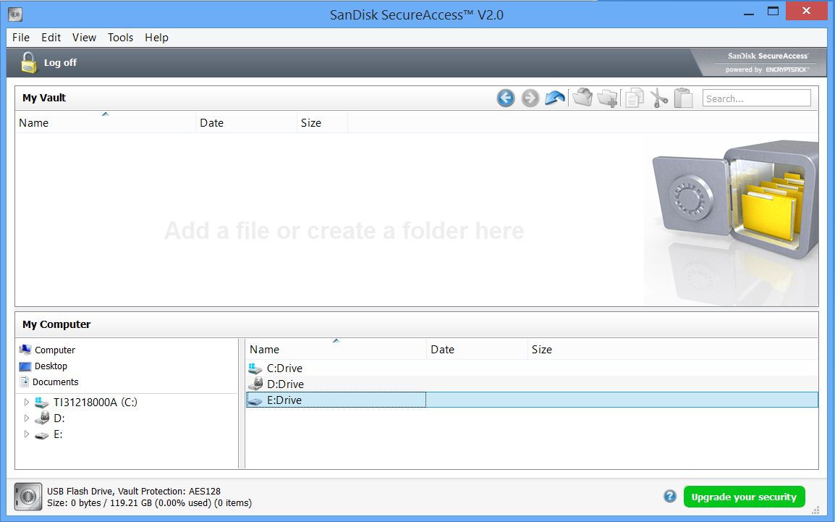Click the blue help question mark icon
Viewport: 835px width, 522px height.
pos(670,497)
